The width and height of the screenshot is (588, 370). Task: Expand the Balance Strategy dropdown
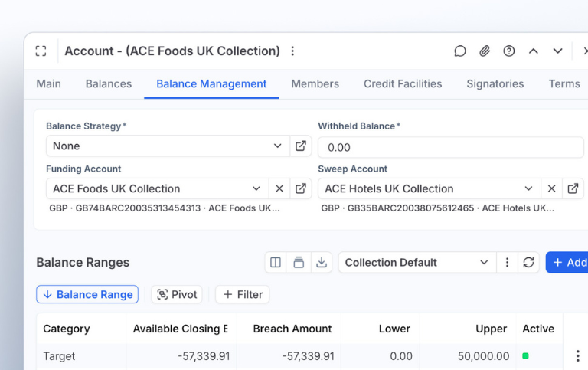(x=277, y=146)
